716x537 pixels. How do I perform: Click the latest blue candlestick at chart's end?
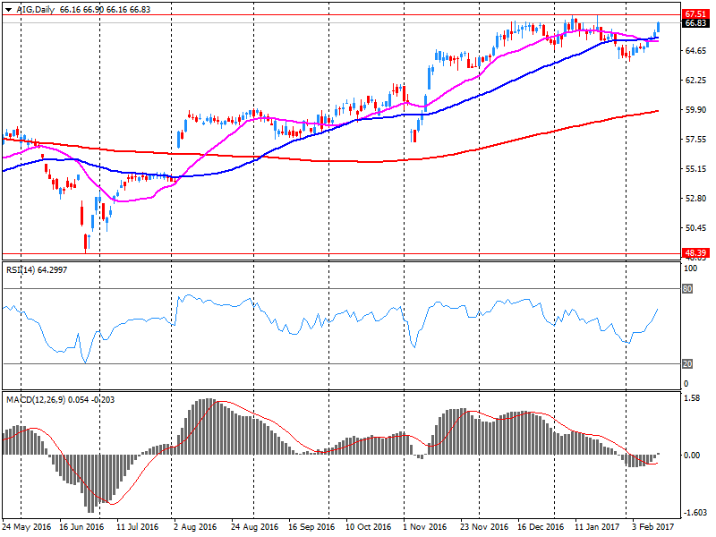pos(658,27)
